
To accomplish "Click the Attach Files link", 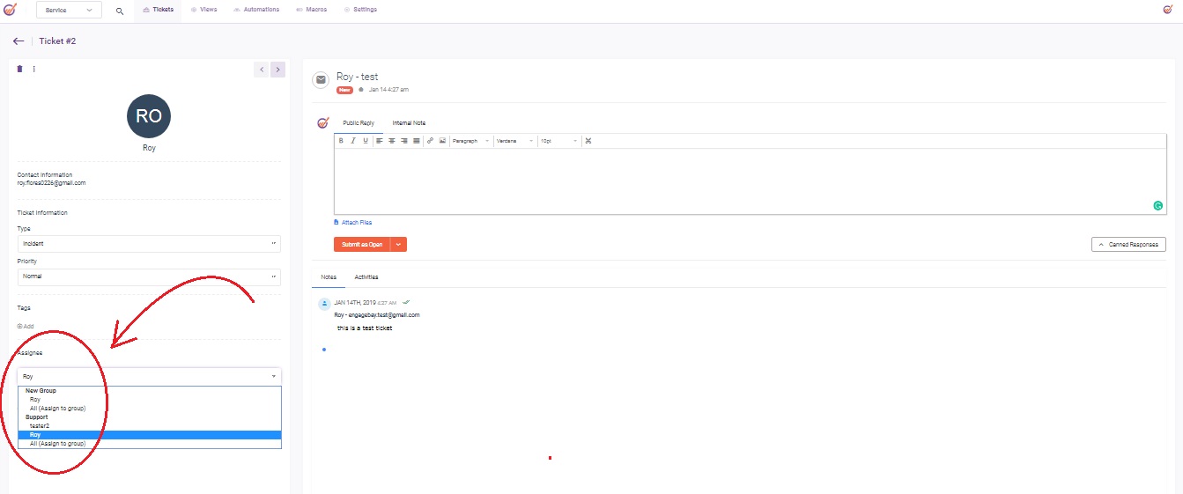I will [356, 223].
